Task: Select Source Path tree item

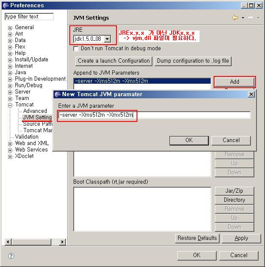Action: [38, 124]
